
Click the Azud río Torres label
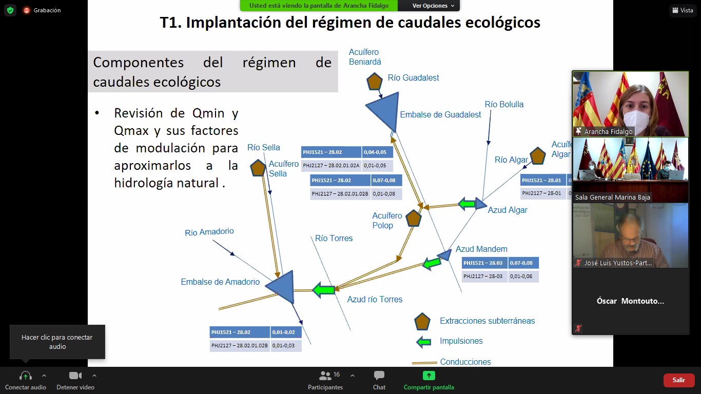tap(375, 300)
